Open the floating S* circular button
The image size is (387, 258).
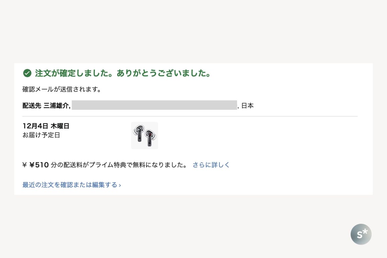coord(361,234)
